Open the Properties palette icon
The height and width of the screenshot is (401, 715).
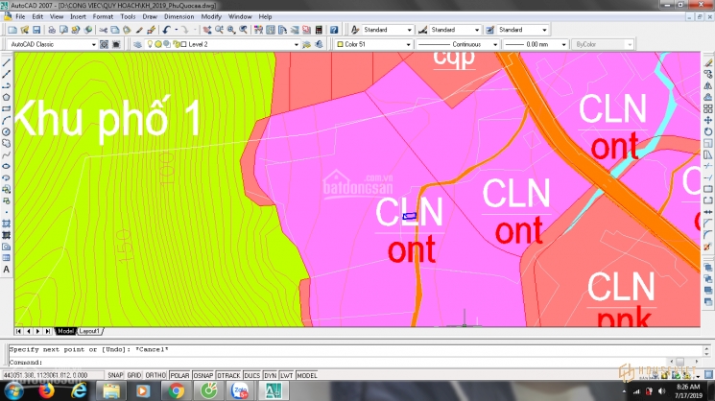pos(258,30)
